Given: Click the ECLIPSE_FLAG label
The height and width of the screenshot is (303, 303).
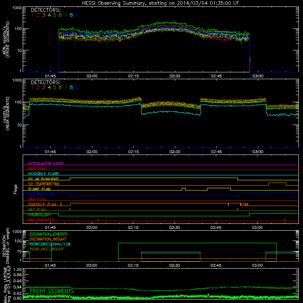Looking at the screenshot, I should [x=41, y=194].
